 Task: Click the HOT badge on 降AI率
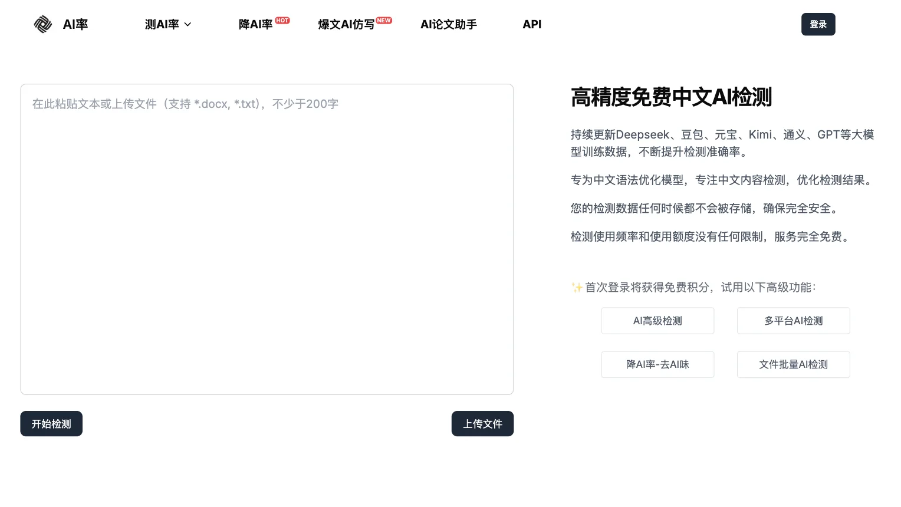pos(282,20)
